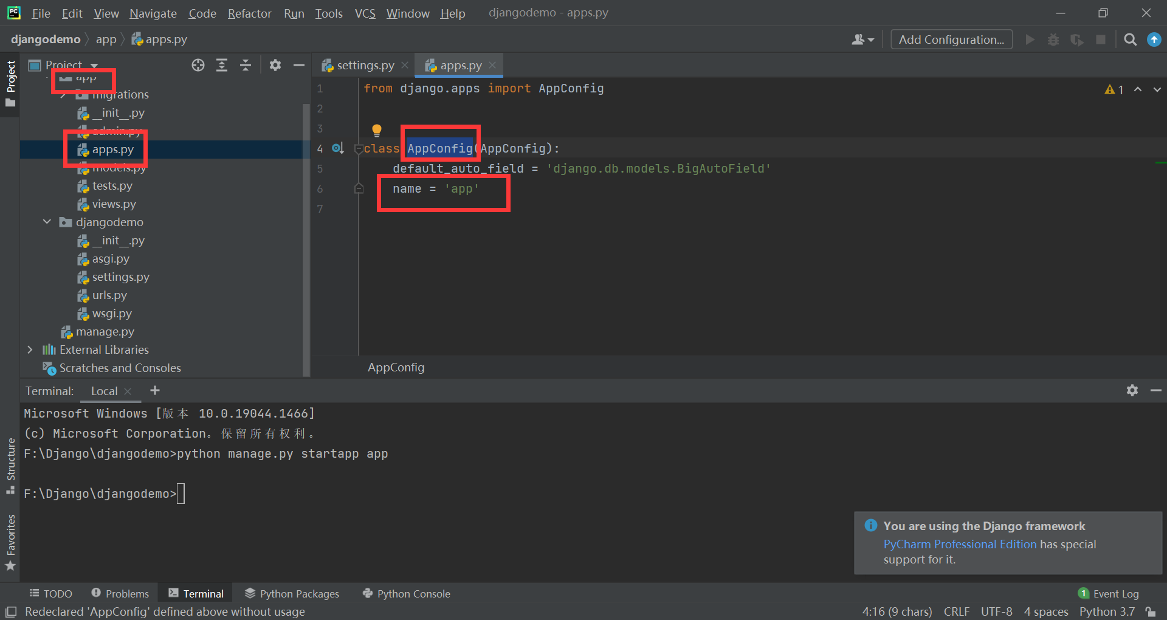Expand External Libraries node
This screenshot has width=1167, height=620.
(x=30, y=350)
